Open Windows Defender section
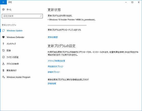This screenshot has height=111, width=142. click(15, 37)
